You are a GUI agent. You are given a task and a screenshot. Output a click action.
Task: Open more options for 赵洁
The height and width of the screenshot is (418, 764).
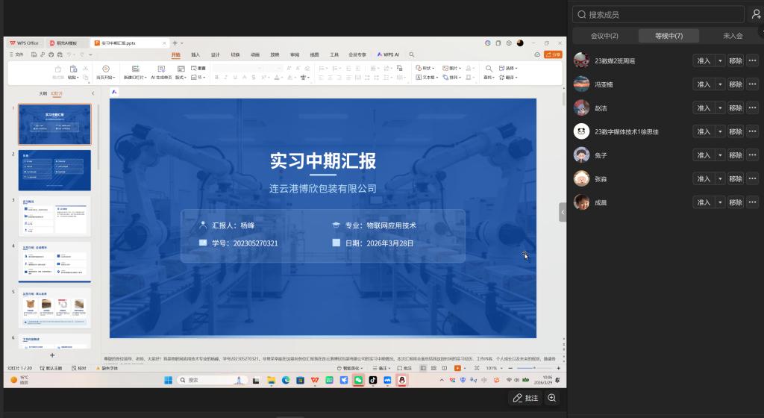click(x=753, y=107)
